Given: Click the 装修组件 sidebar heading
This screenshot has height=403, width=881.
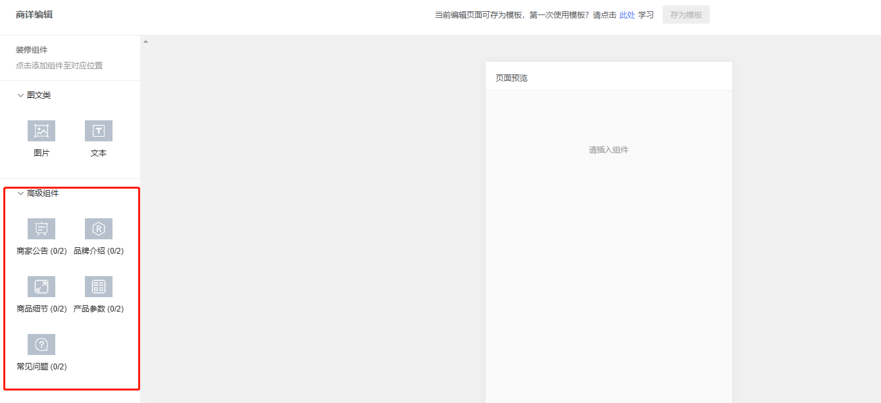Looking at the screenshot, I should click(x=32, y=50).
